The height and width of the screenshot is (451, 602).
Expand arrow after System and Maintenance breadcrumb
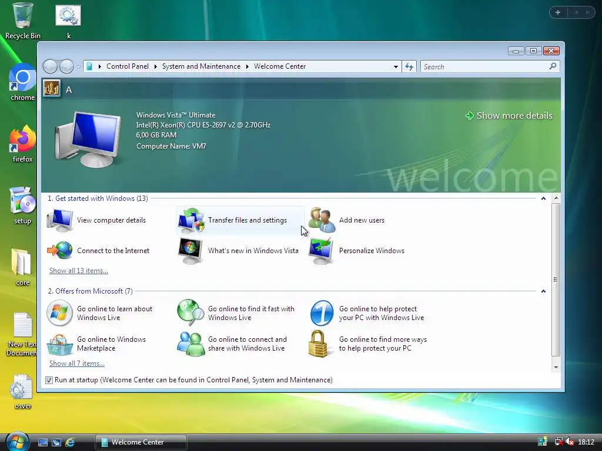[248, 67]
